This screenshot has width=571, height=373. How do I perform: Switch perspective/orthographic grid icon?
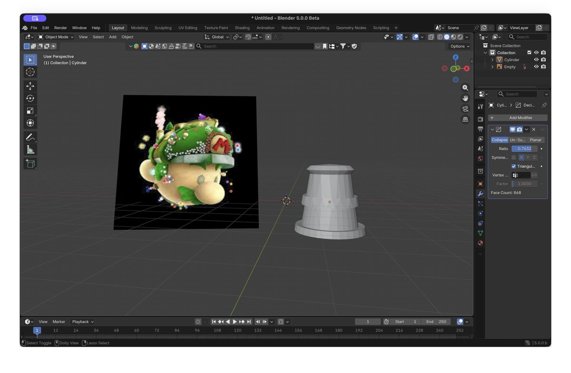coord(465,119)
